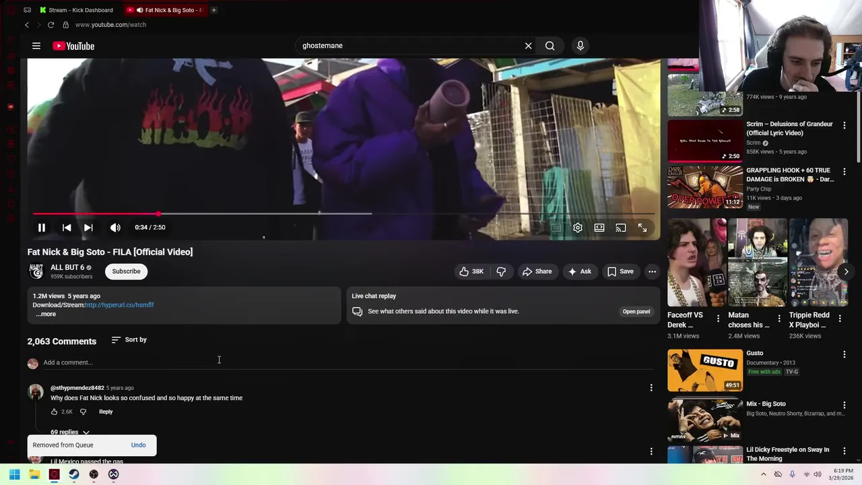Open options for Faceoff VS Derek short
Viewport: 862px width, 485px height.
(x=718, y=319)
